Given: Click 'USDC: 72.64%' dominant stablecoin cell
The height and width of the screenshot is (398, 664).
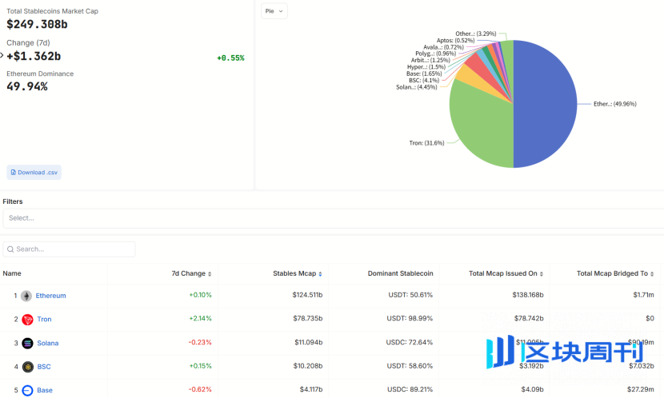Looking at the screenshot, I should click(410, 342).
